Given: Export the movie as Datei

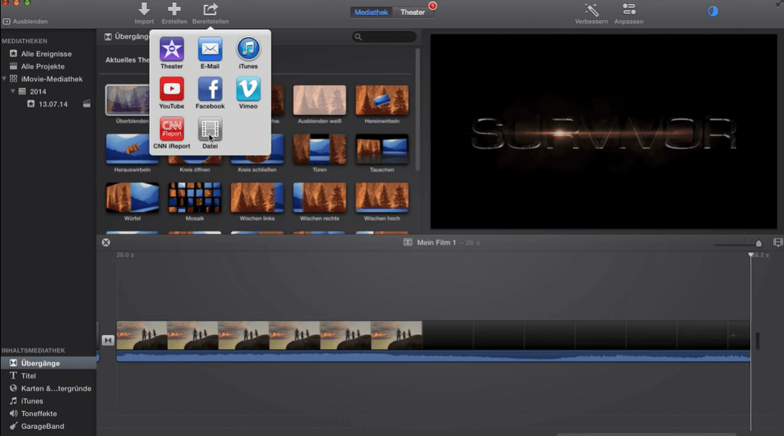Looking at the screenshot, I should pyautogui.click(x=210, y=129).
